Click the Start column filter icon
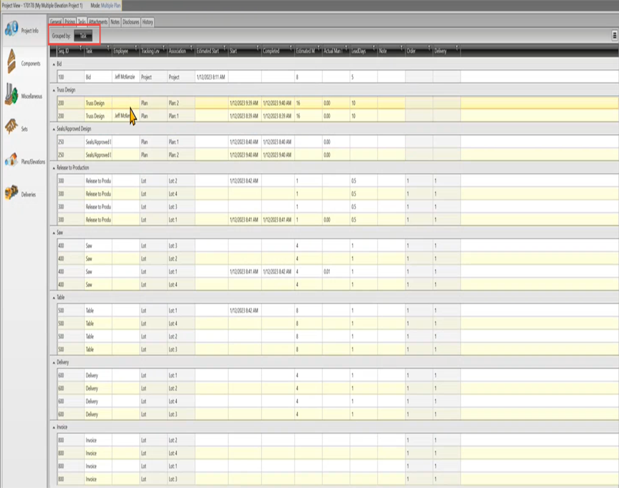The height and width of the screenshot is (488, 619). [x=258, y=48]
